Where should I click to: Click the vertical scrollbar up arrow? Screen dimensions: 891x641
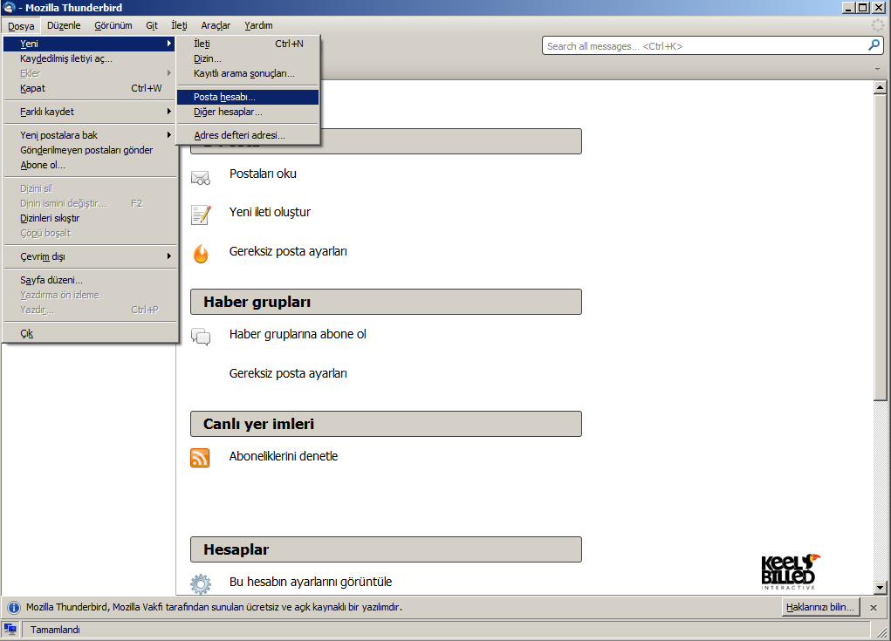[x=881, y=87]
